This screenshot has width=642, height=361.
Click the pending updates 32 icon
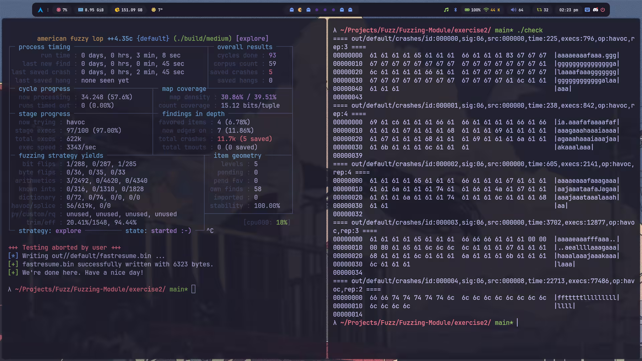(x=542, y=10)
